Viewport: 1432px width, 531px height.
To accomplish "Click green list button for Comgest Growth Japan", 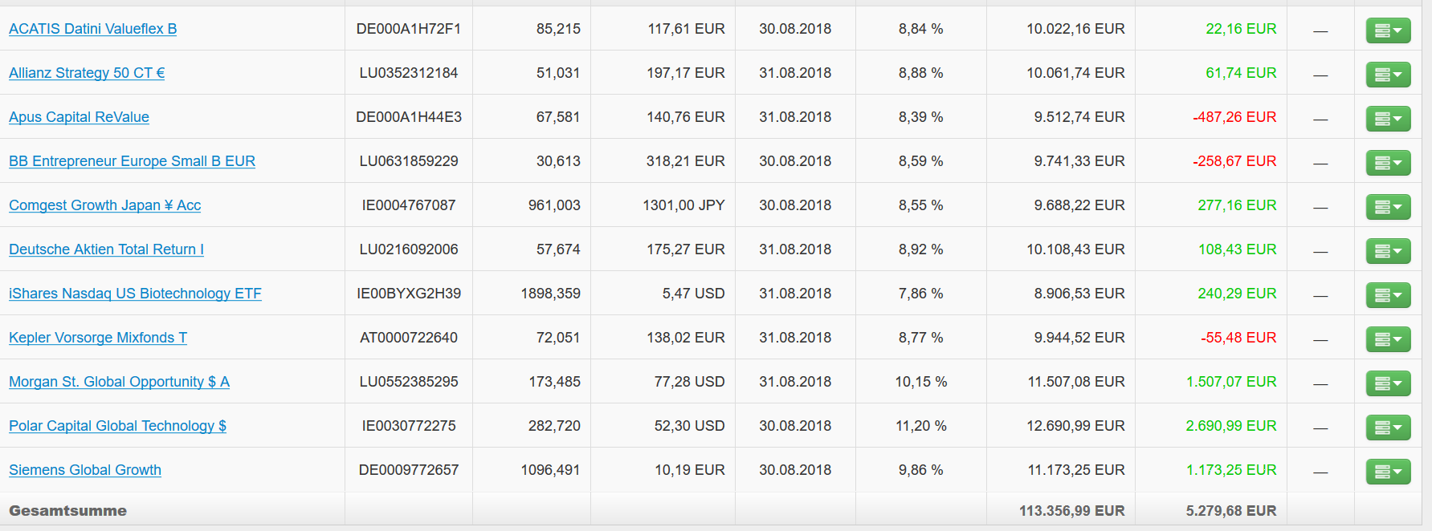I will pos(1388,207).
